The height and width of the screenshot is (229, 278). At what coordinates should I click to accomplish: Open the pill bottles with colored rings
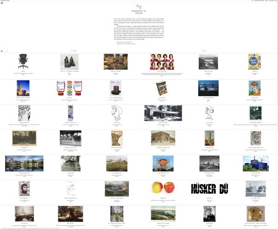click(69, 88)
